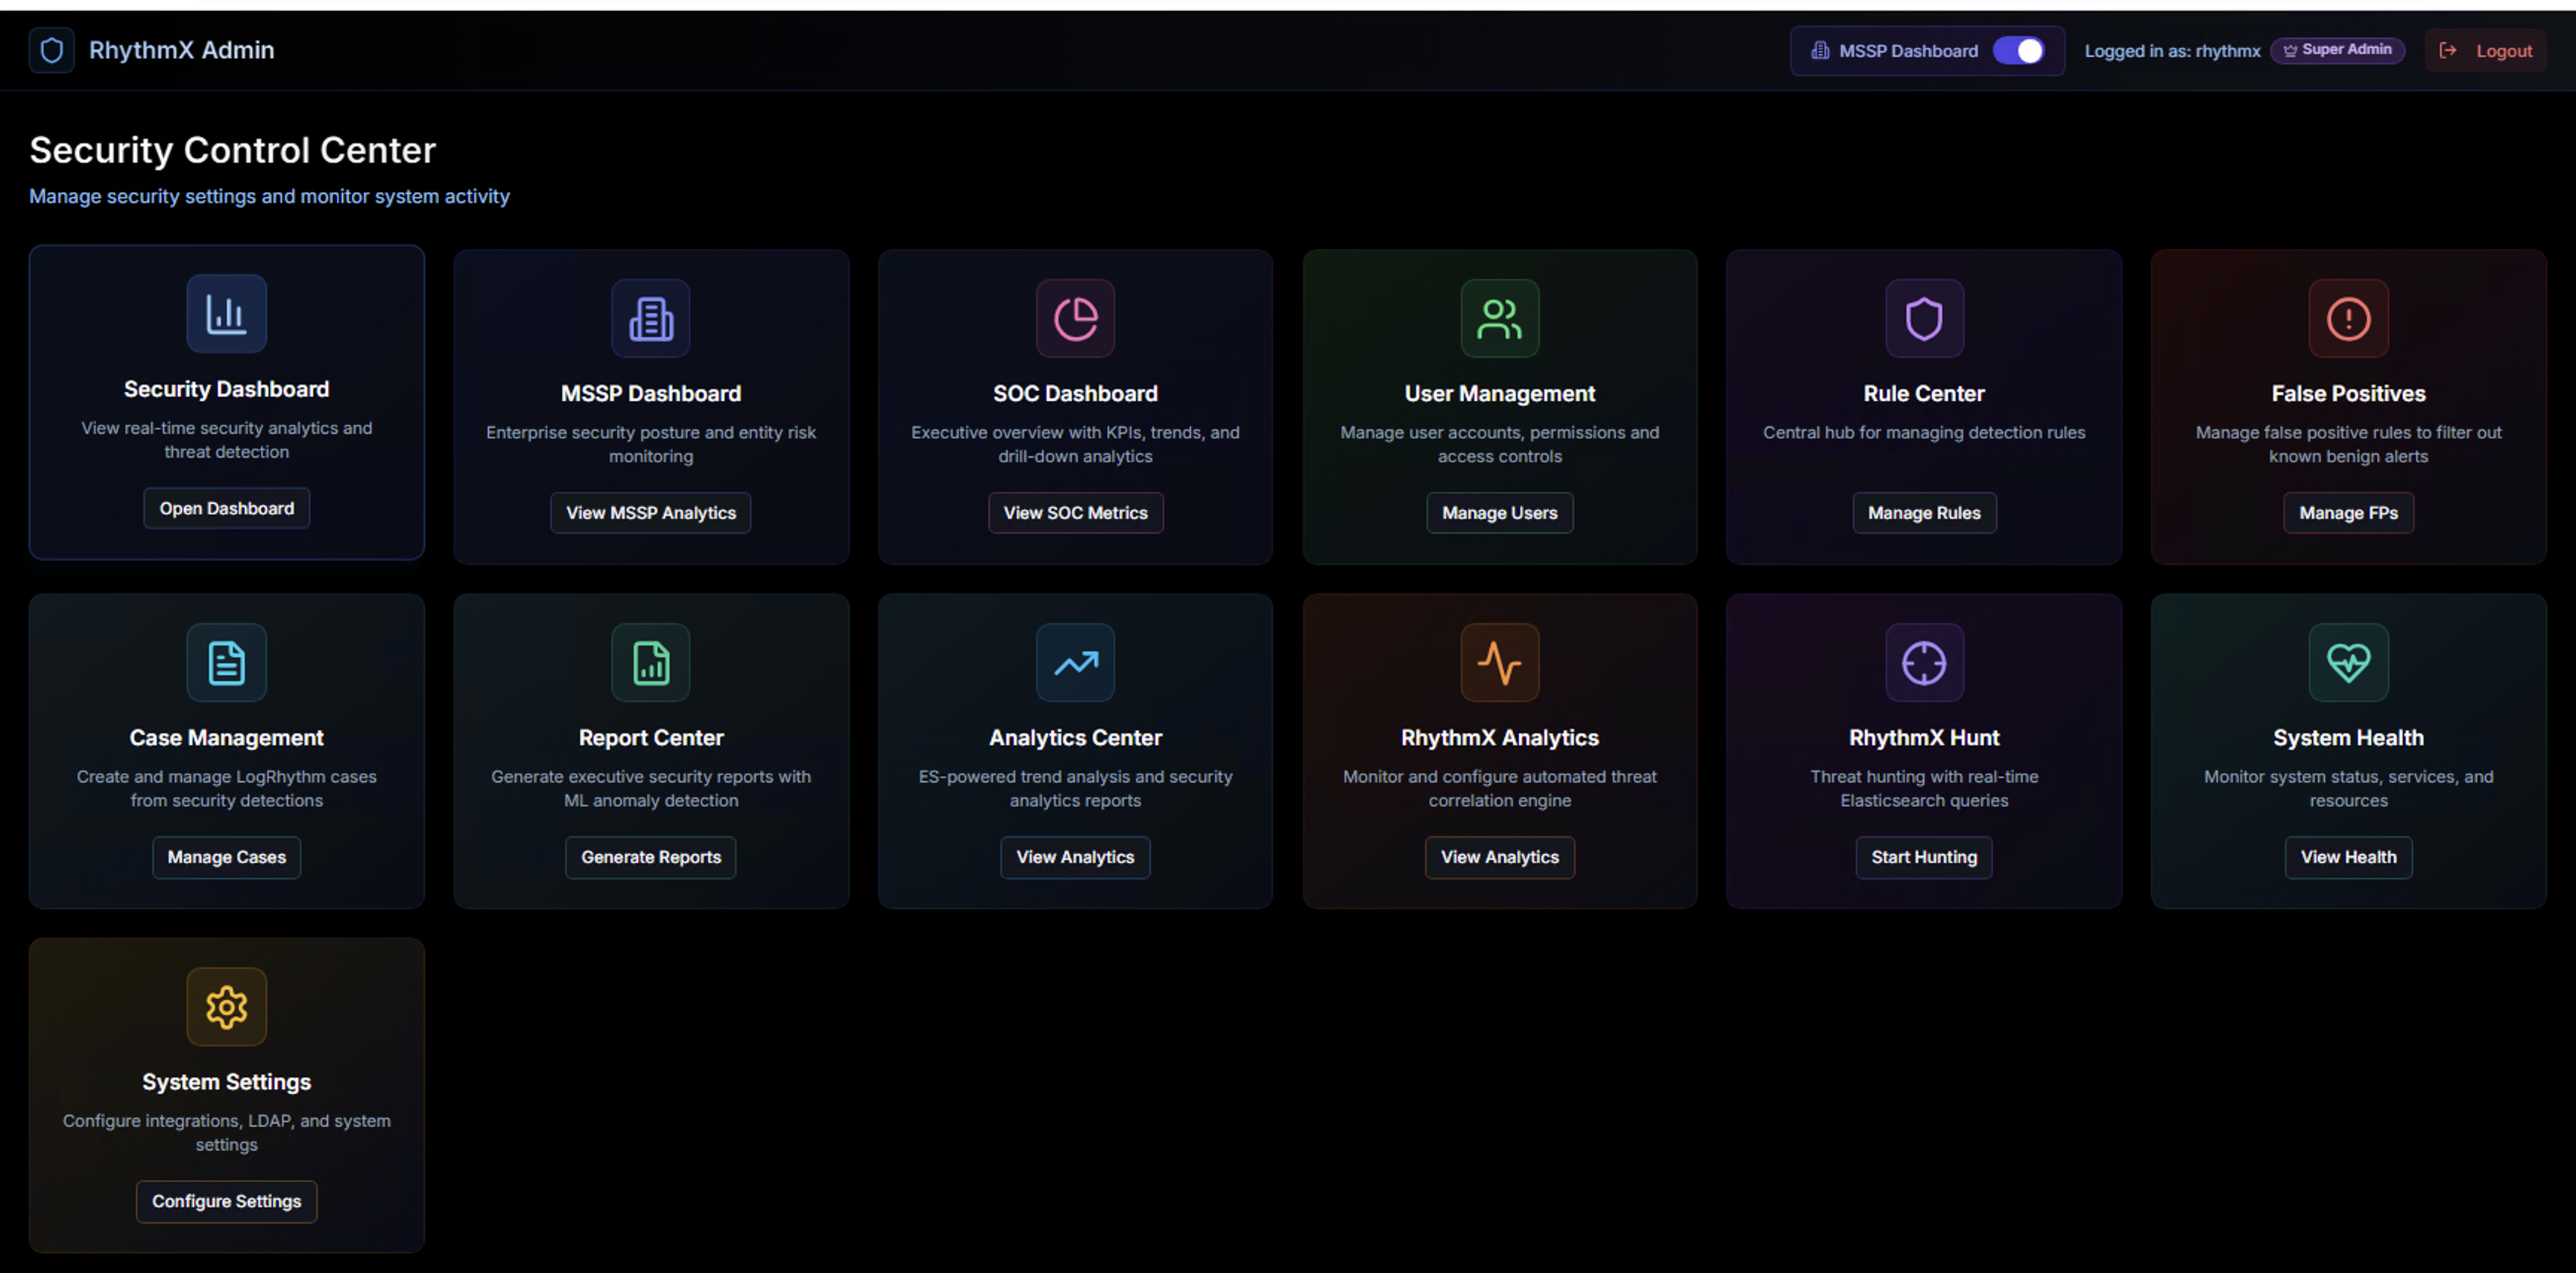
Task: Click the RhythmX Hunt crosshair icon
Action: point(1923,663)
